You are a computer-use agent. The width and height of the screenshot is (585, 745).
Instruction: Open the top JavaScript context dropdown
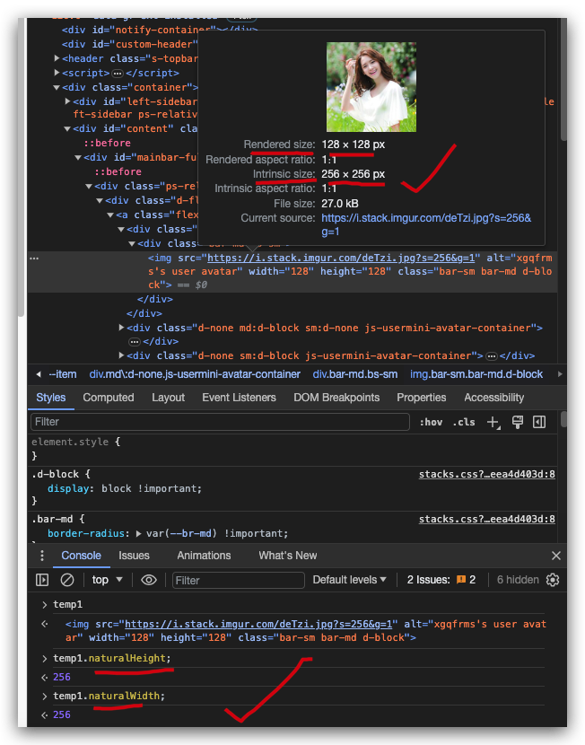pyautogui.click(x=108, y=580)
